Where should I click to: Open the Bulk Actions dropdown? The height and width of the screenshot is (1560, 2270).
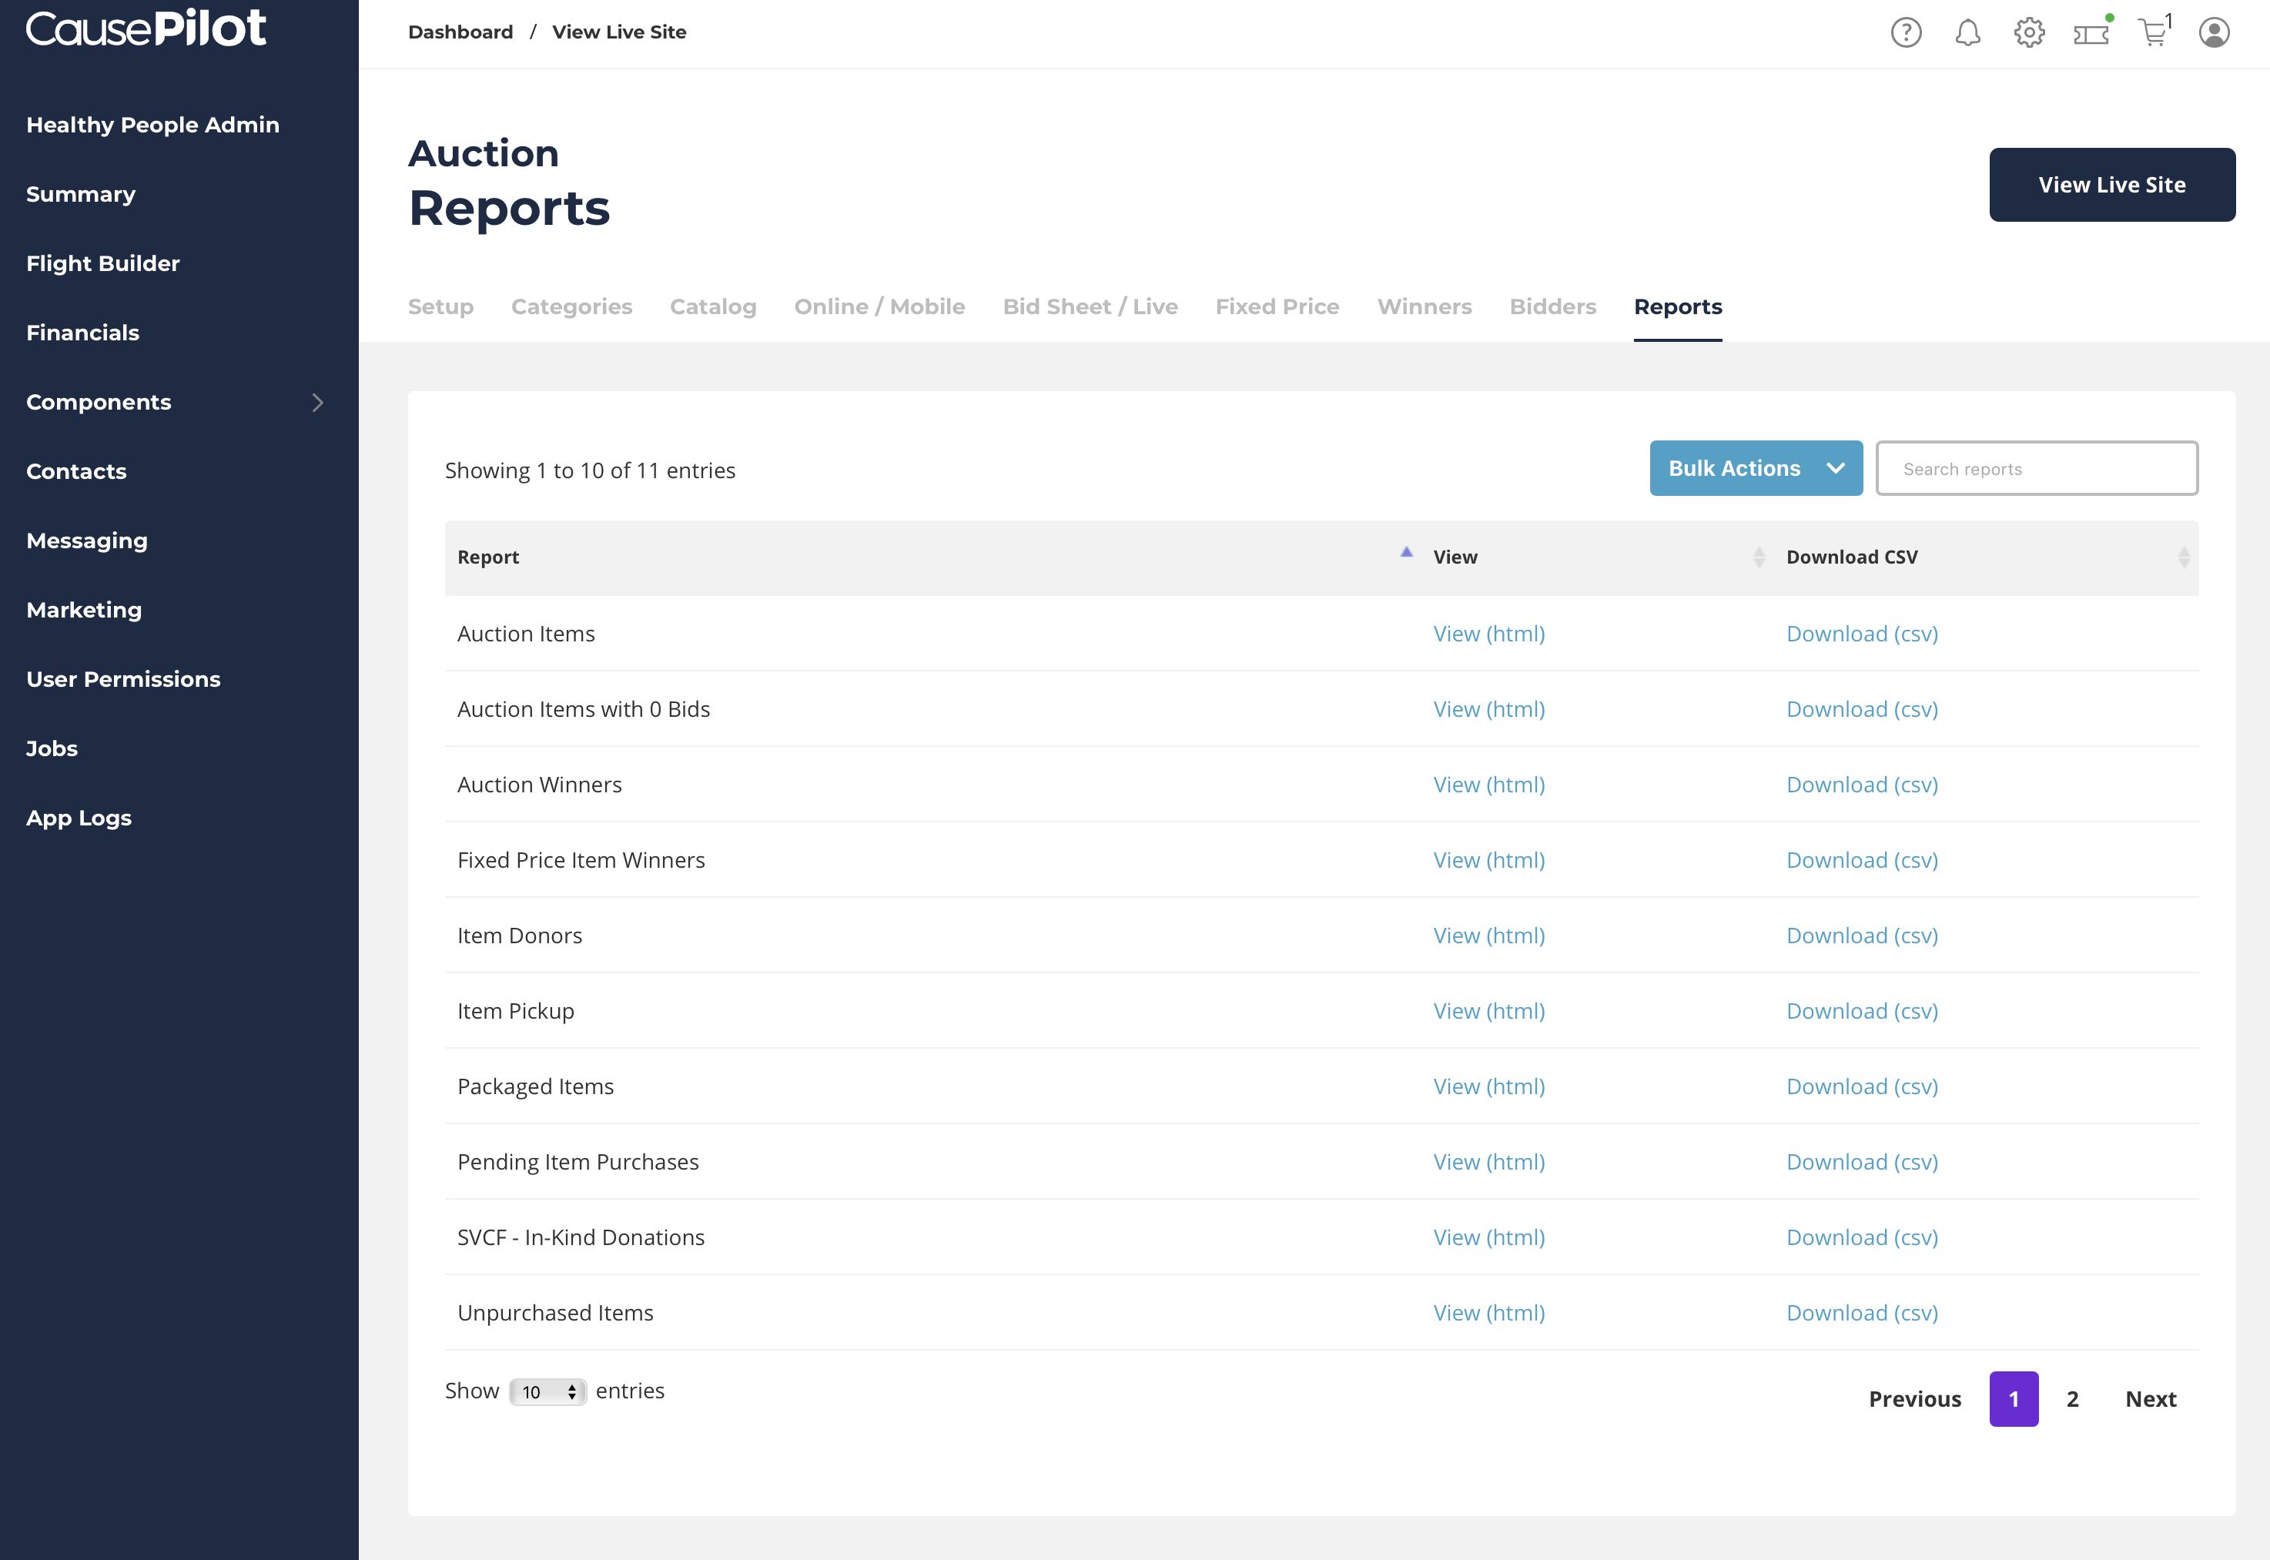point(1755,468)
